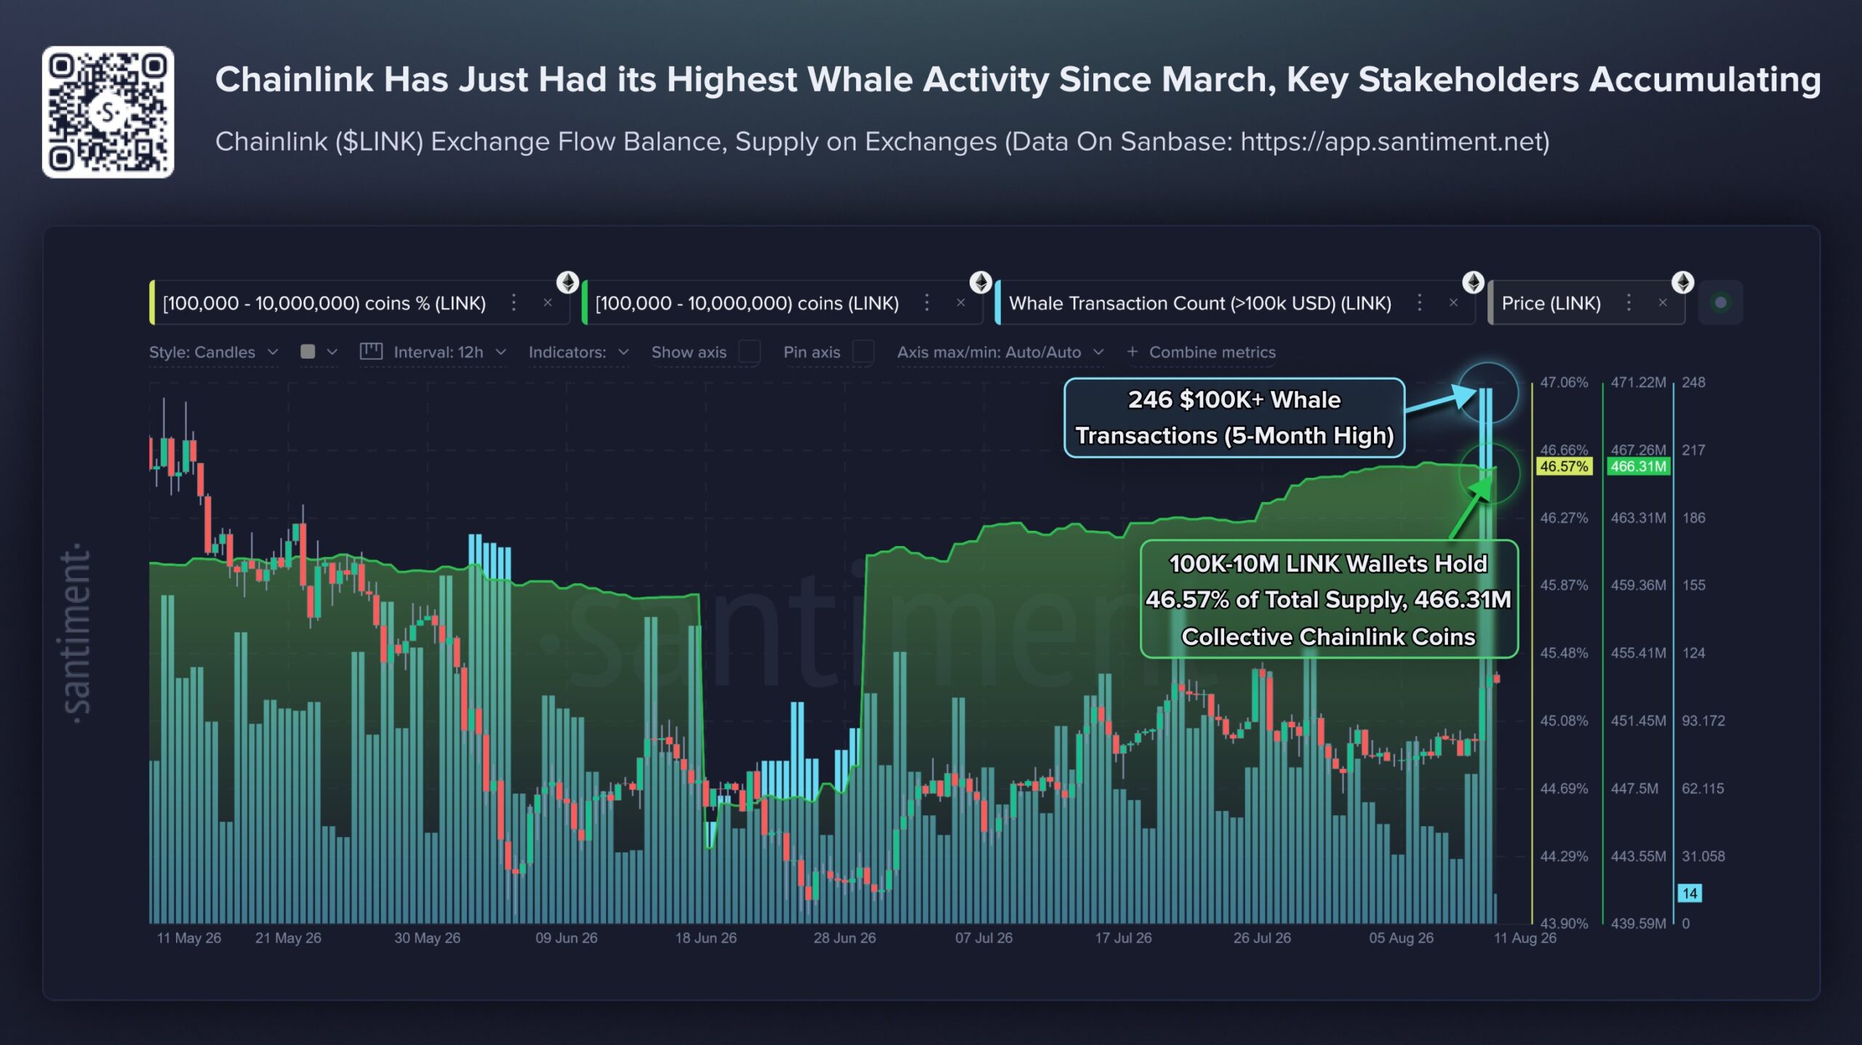
Task: Click Ethereum badge on Whale Transaction metric
Action: (x=1474, y=282)
